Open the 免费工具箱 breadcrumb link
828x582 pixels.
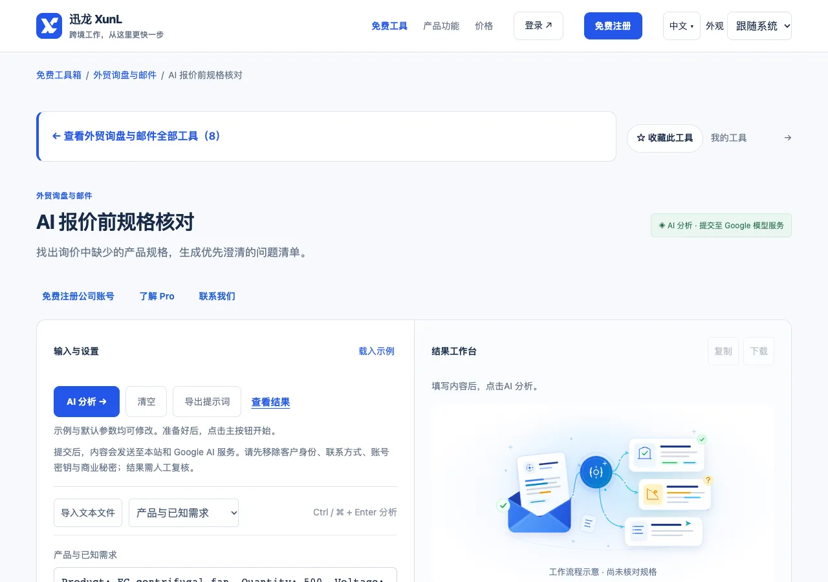click(x=59, y=75)
